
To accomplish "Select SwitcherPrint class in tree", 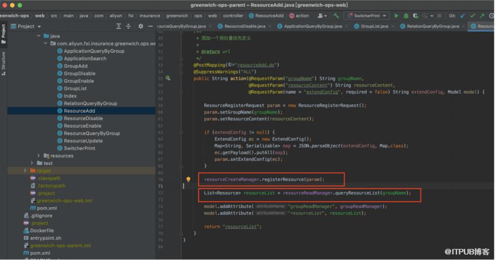I will (79, 148).
